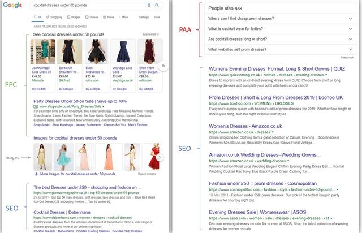Click the next arrow on the shopping carousel
This screenshot has width=362, height=233.
click(163, 66)
